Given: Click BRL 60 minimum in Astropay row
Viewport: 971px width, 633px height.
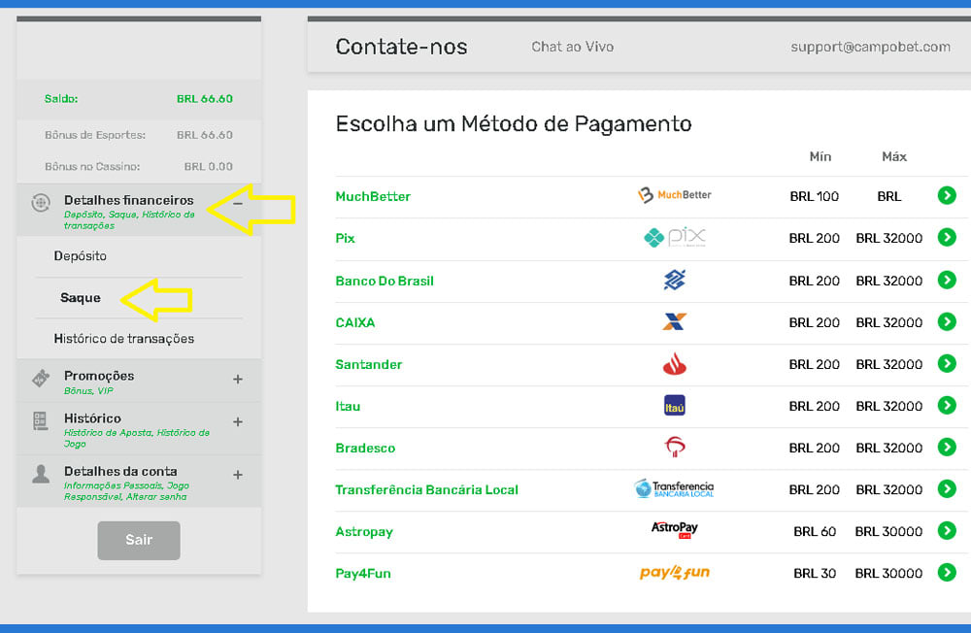Looking at the screenshot, I should (x=815, y=531).
